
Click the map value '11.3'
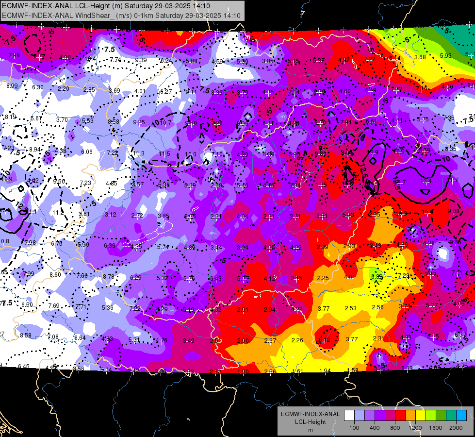point(139,153)
